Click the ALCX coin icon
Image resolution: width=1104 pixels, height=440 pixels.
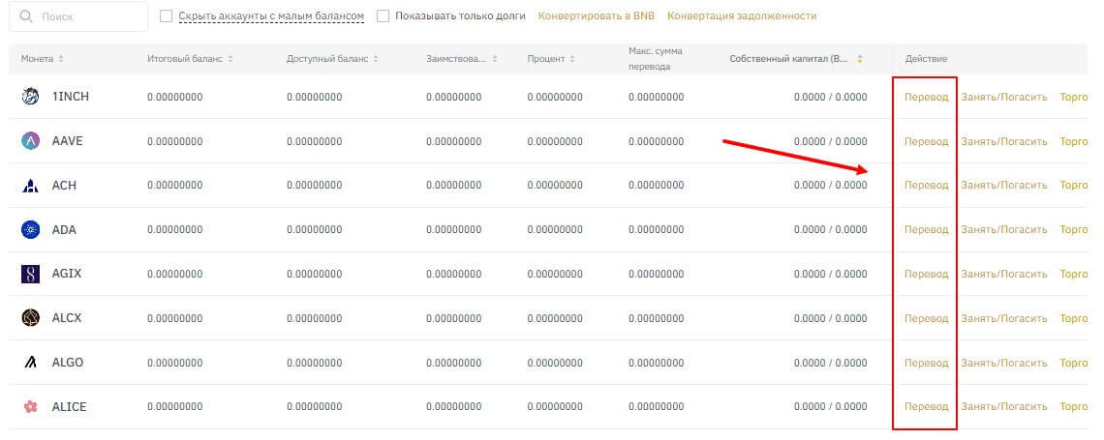[x=30, y=318]
